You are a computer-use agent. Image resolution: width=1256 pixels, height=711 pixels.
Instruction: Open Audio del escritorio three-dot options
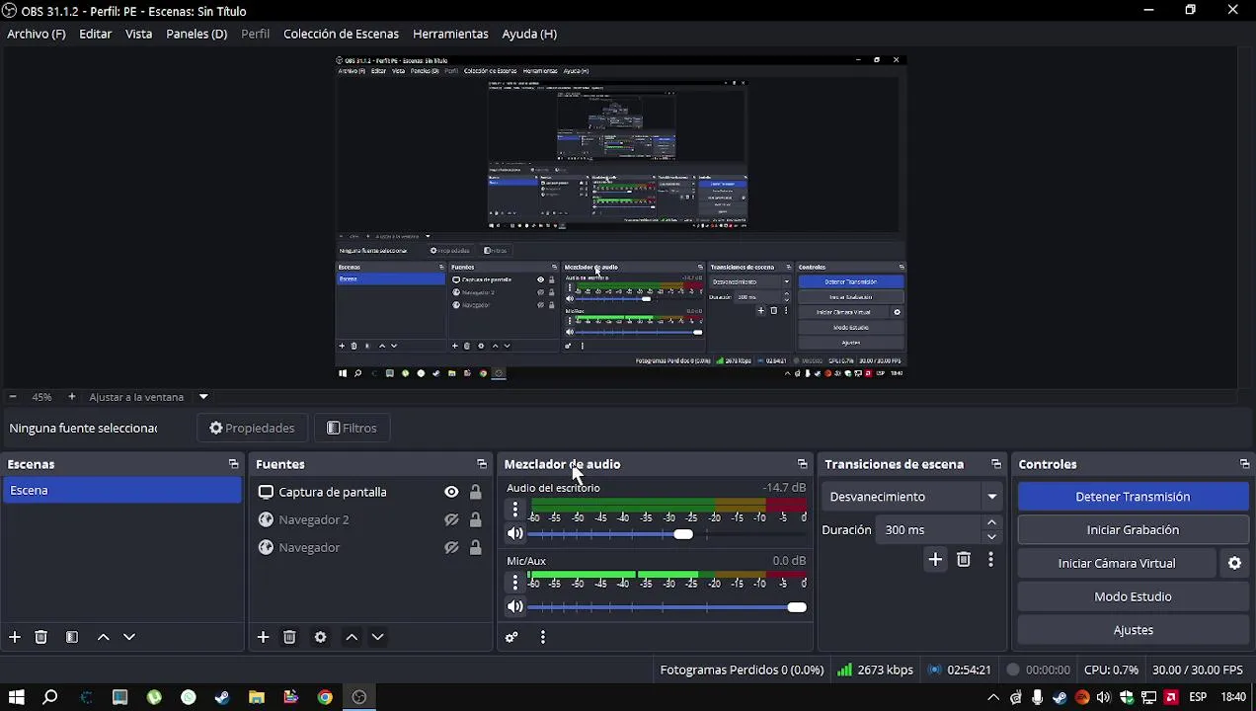(x=514, y=510)
